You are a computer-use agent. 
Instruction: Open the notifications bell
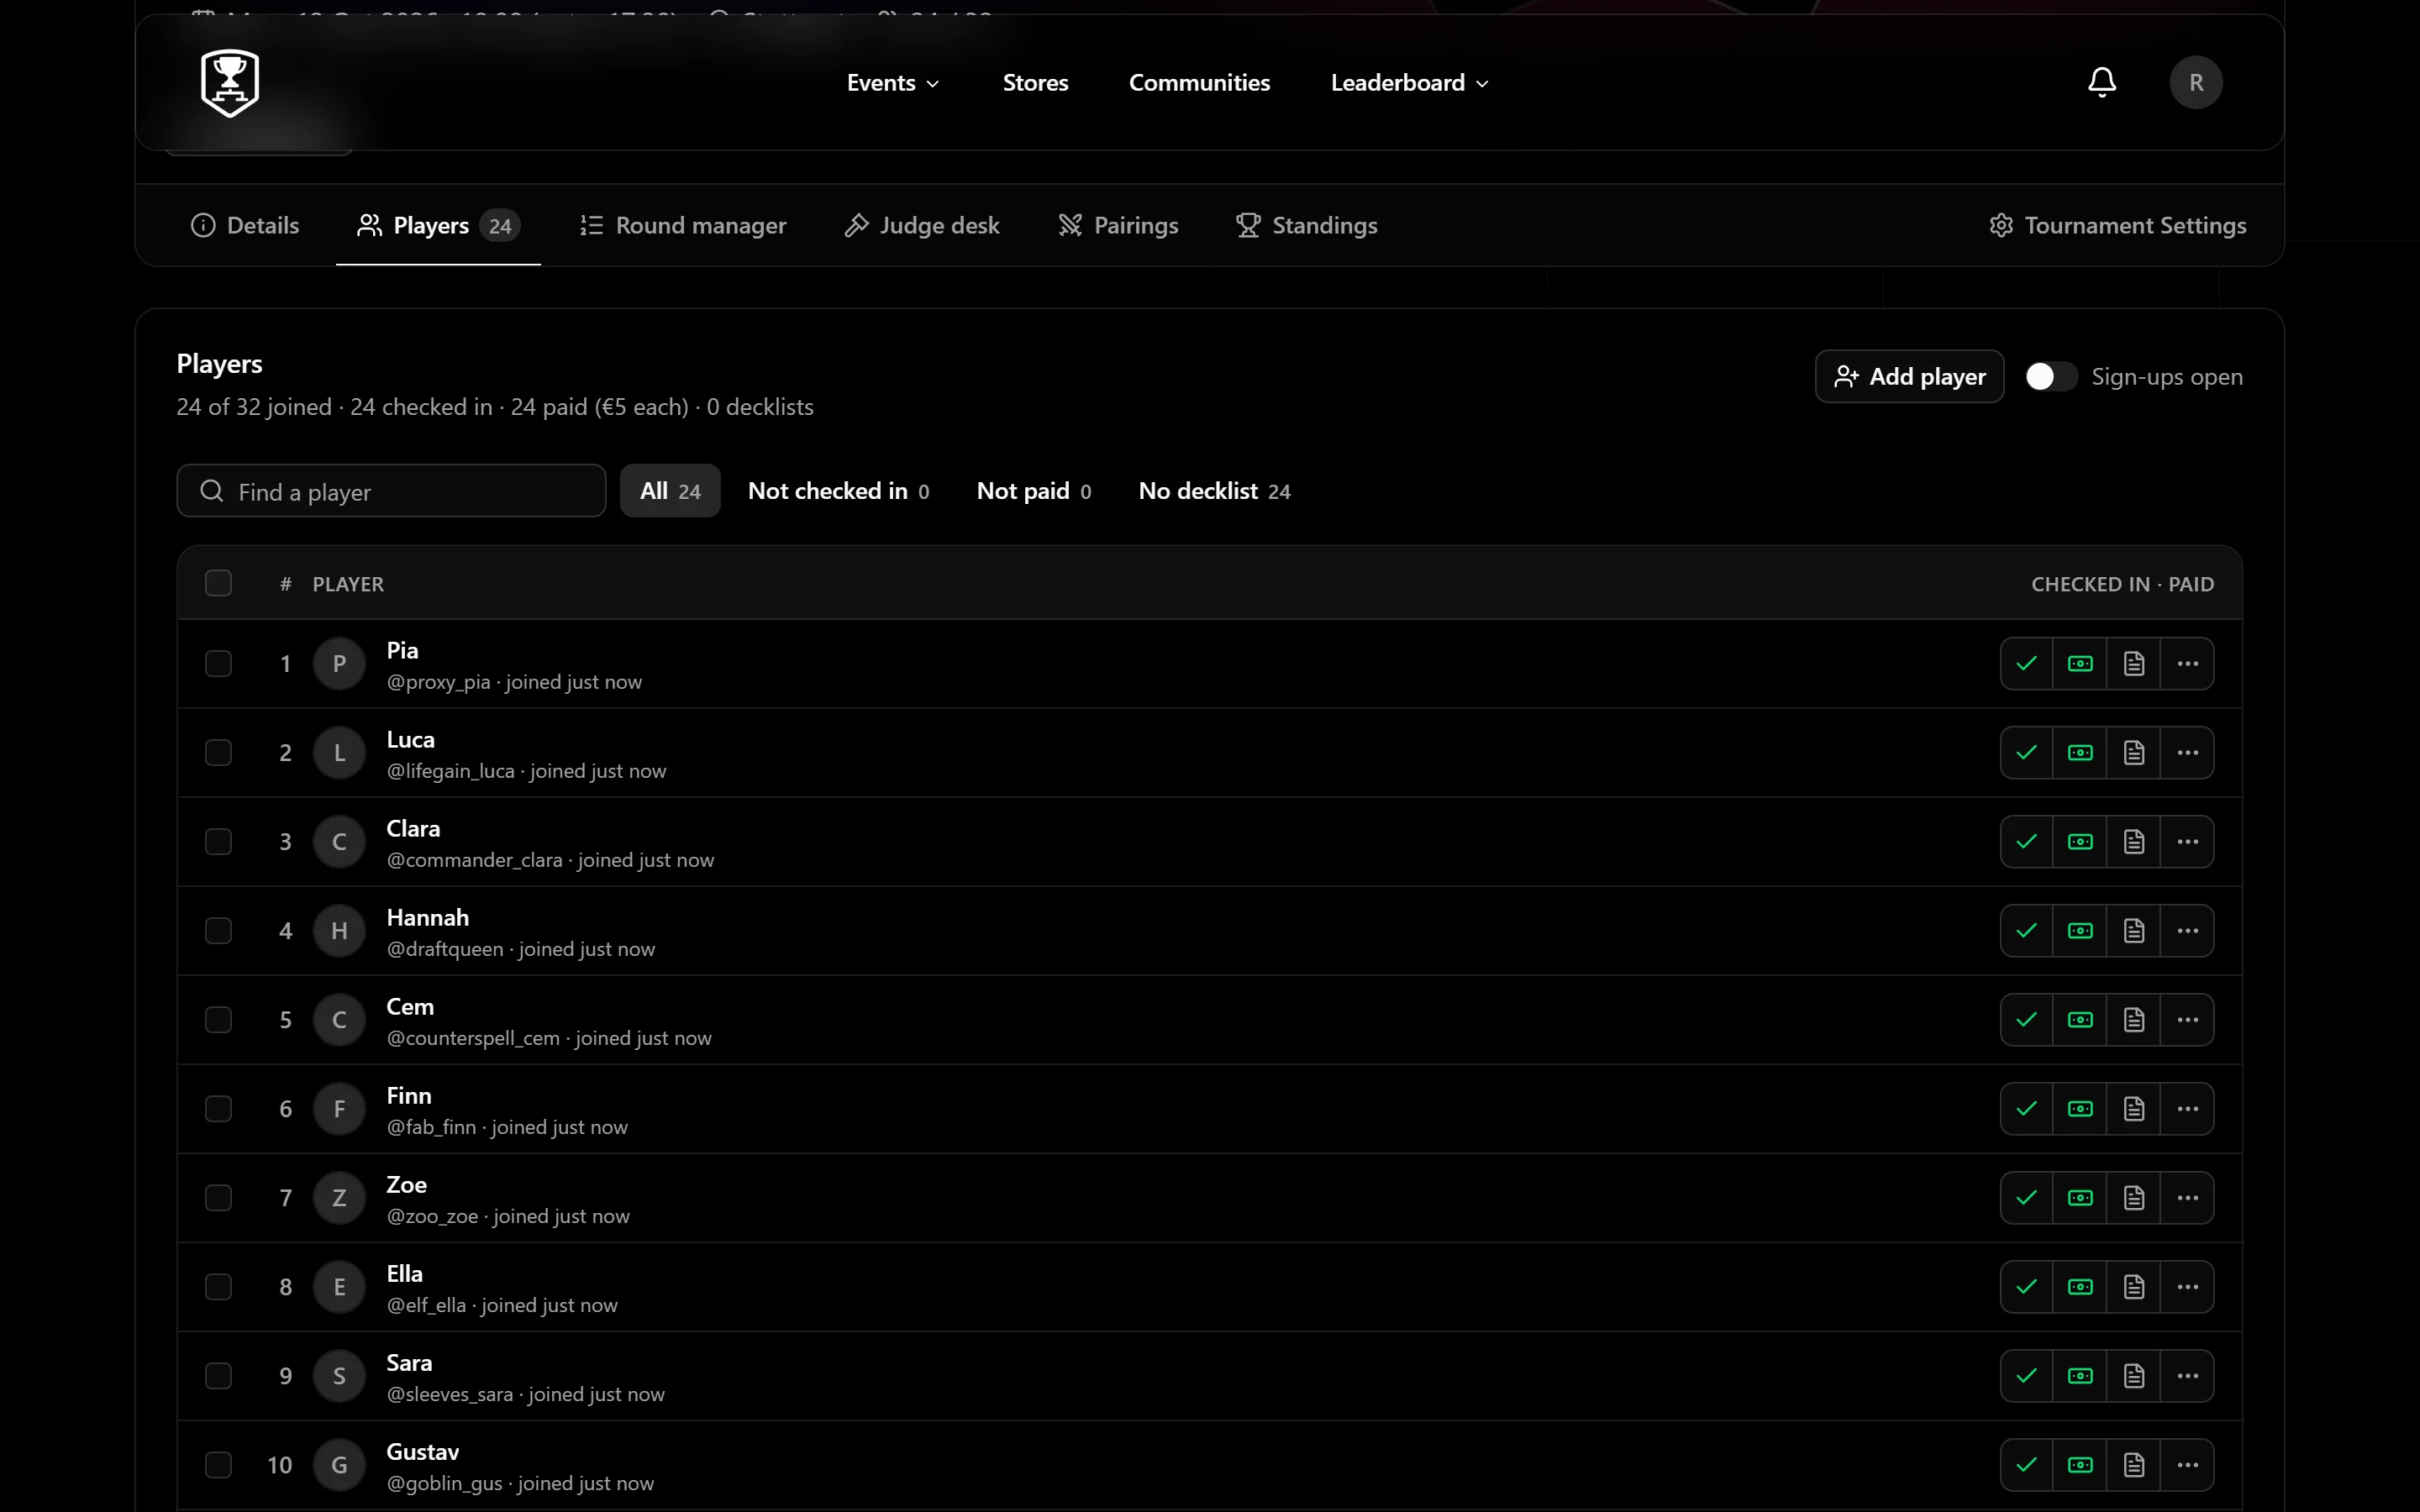[2102, 82]
